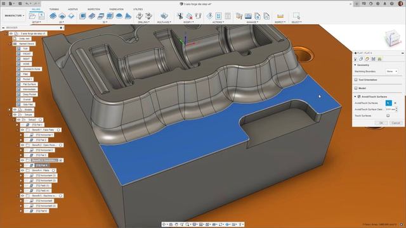Collapse the Geometry section
Image resolution: width=406 pixels, height=228 pixels.
[x=355, y=65]
